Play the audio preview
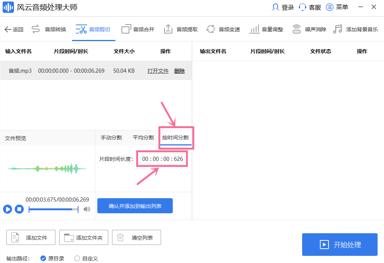Image resolution: width=384 pixels, height=263 pixels. coord(8,209)
